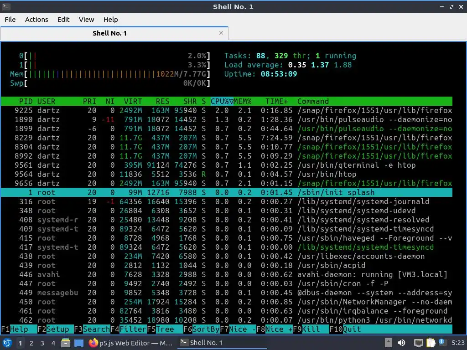
Task: Select the systemd-resolved process row
Action: pos(226,220)
